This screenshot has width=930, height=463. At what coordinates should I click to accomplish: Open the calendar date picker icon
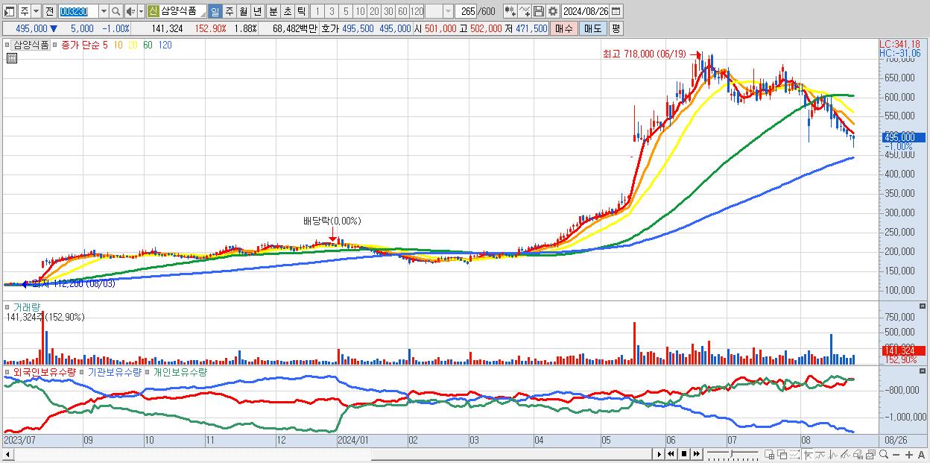pos(616,11)
